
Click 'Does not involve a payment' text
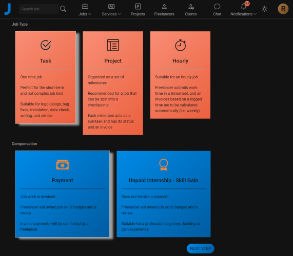[145, 197]
